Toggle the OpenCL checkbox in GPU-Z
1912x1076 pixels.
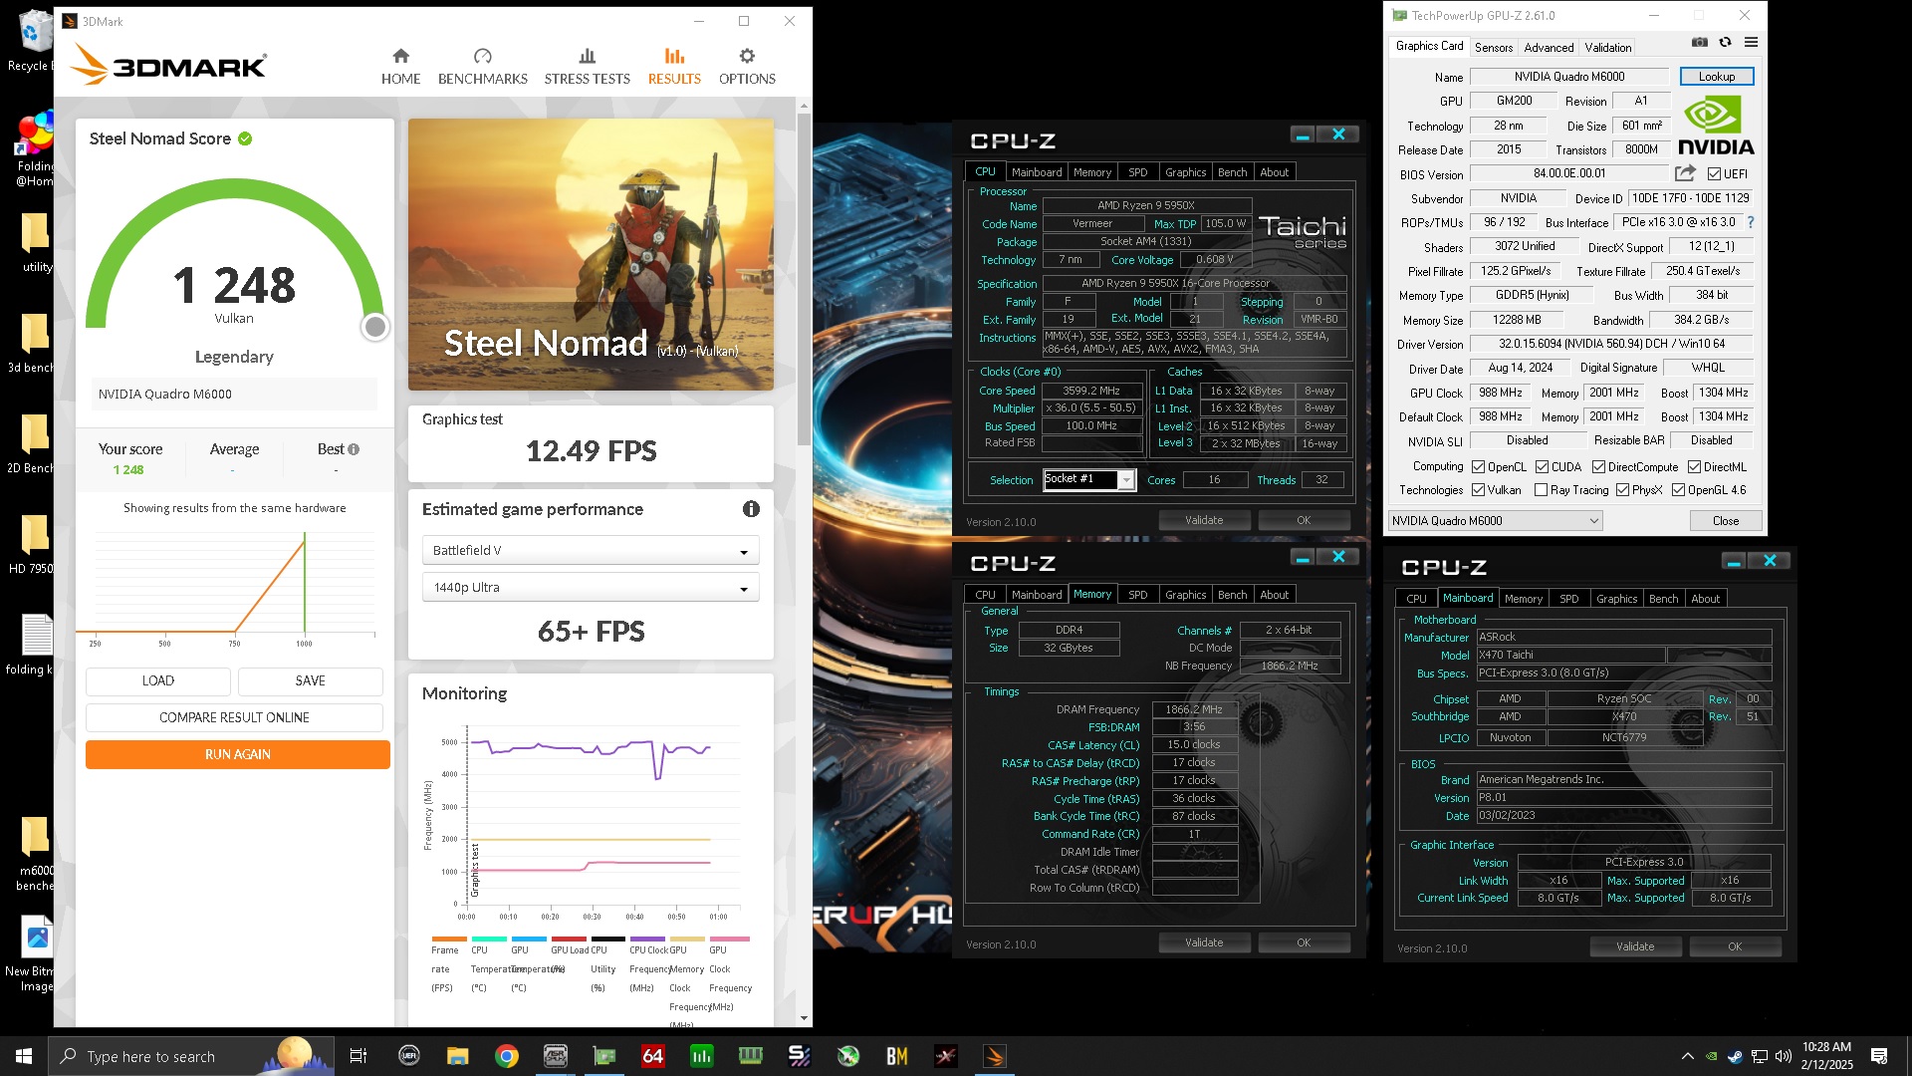coord(1479,466)
